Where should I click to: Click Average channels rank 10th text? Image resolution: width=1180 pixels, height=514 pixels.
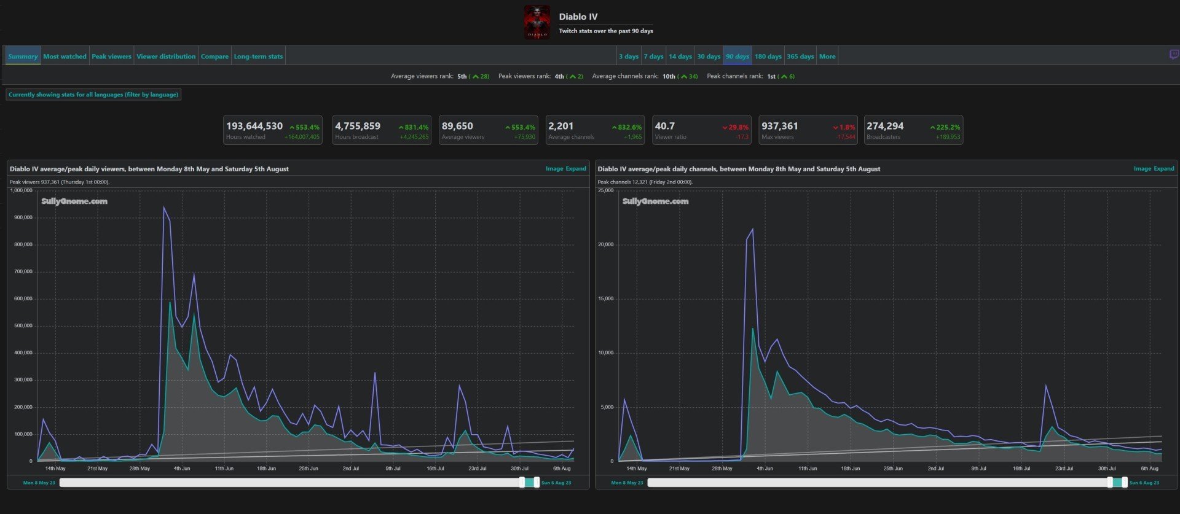click(645, 76)
